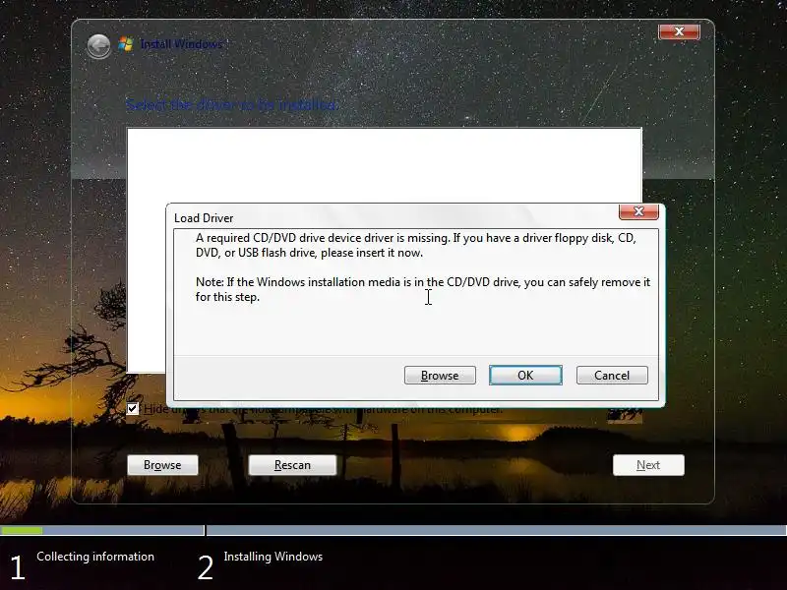
Task: Click Browse button in Install Windows window
Action: point(162,465)
